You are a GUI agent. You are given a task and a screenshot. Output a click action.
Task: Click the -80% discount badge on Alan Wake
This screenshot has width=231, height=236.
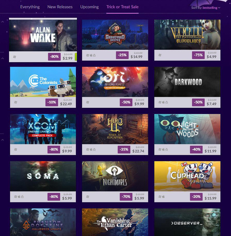55,57
